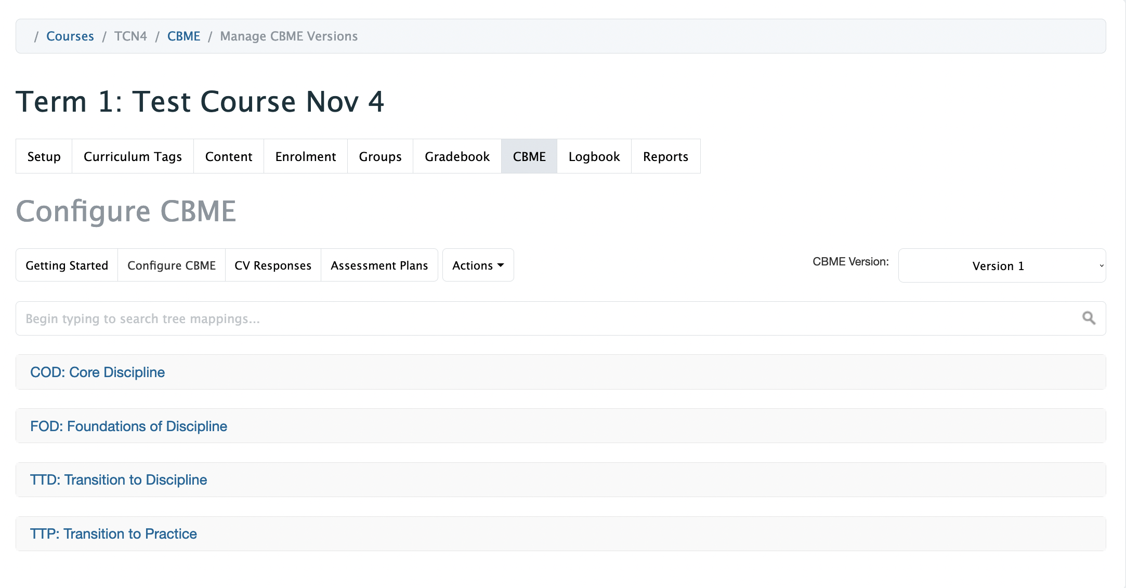Select the Enrolment tab
Viewport: 1126px width, 588px height.
click(306, 156)
